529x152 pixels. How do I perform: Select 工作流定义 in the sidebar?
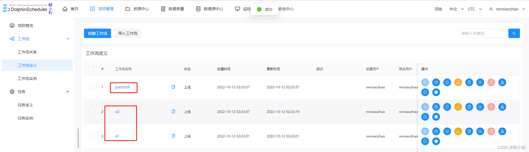(37, 65)
